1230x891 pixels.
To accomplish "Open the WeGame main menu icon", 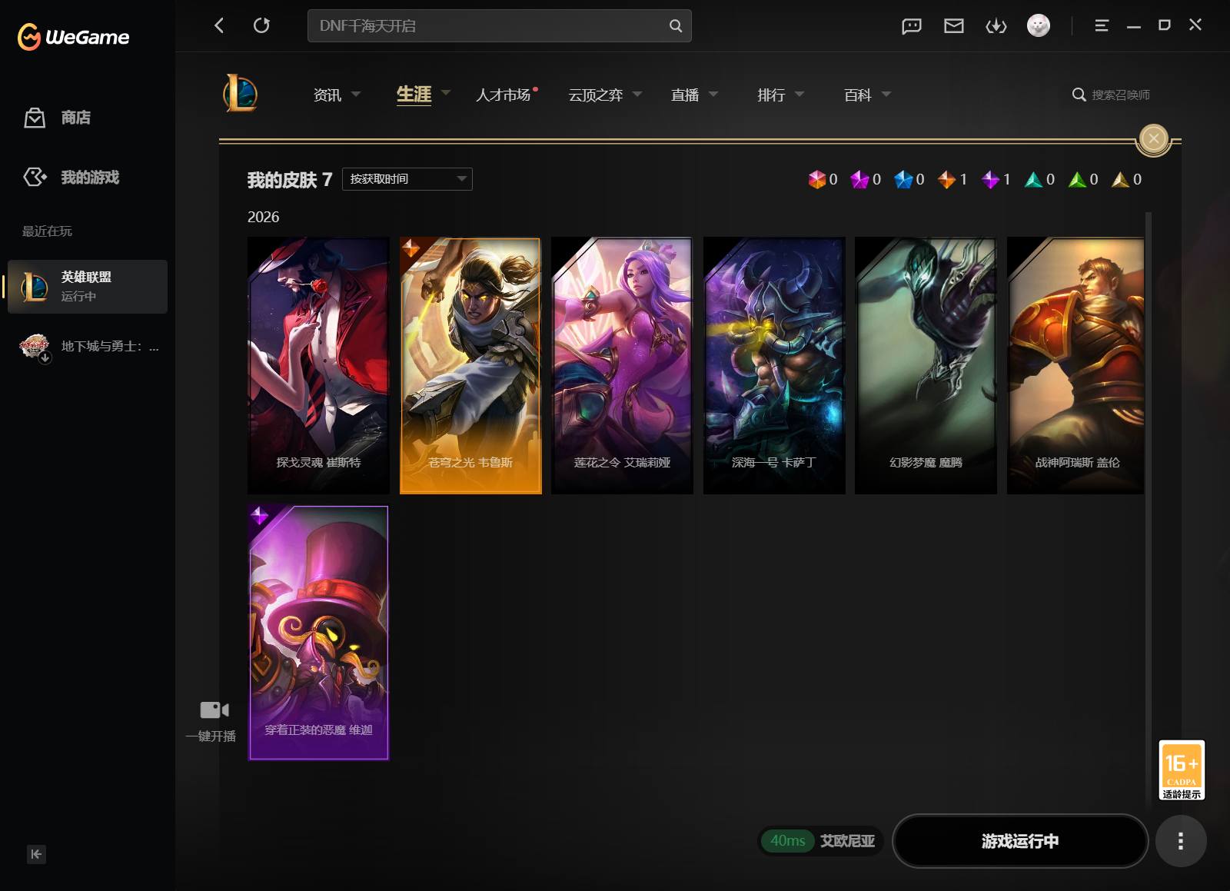I will coord(1102,25).
